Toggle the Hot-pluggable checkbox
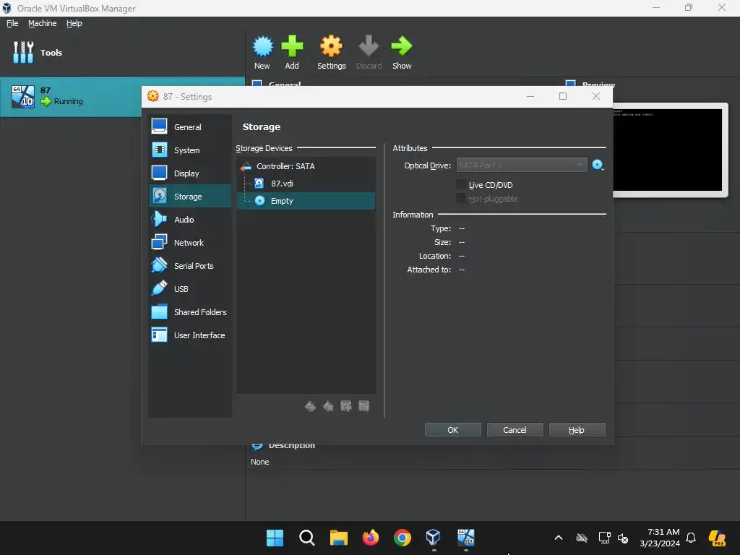 pos(461,198)
